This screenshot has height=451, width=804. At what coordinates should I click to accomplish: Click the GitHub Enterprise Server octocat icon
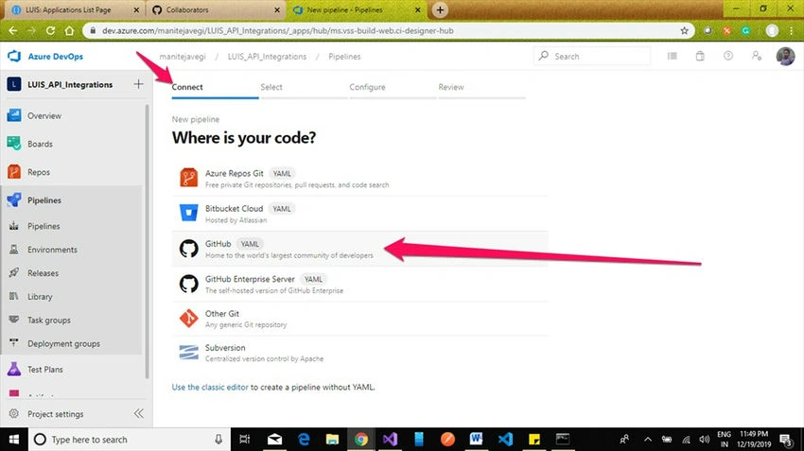click(x=188, y=284)
